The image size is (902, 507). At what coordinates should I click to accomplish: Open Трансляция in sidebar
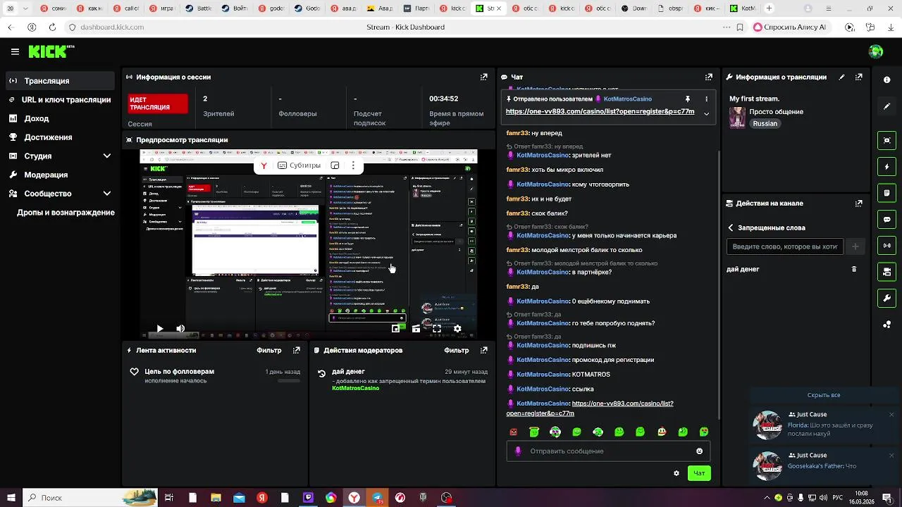[x=60, y=81]
